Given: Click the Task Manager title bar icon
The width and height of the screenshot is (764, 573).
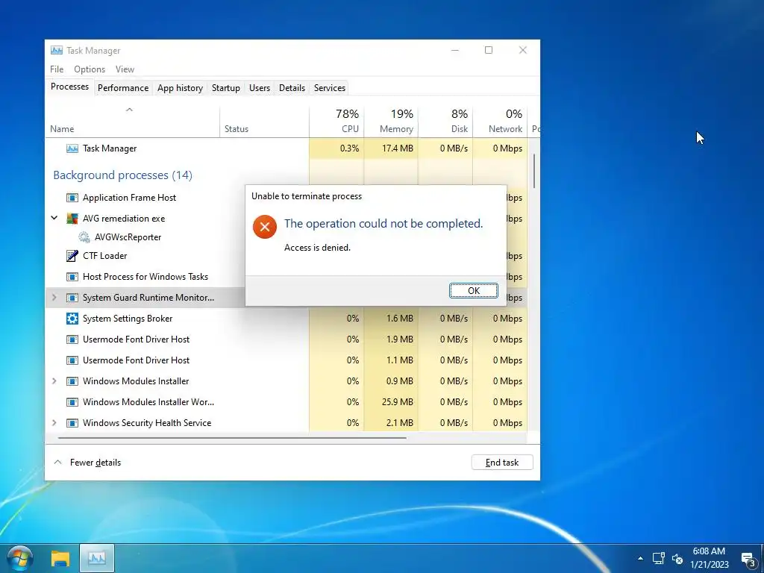Looking at the screenshot, I should point(57,50).
